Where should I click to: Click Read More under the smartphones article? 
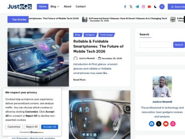[80, 80]
